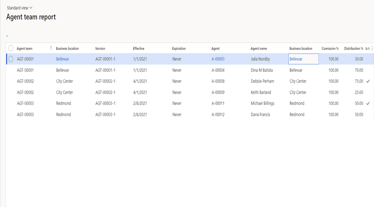Viewport: 374px width, 207px height.
Task: Click 2/8/2021 date in Michael Billings row
Action: click(x=140, y=103)
